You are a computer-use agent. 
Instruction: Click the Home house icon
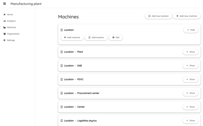click(x=4, y=14)
